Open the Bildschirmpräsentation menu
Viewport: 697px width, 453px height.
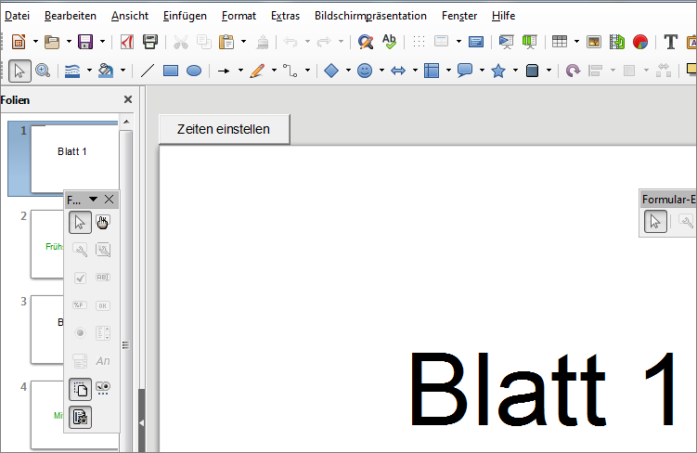pyautogui.click(x=370, y=16)
